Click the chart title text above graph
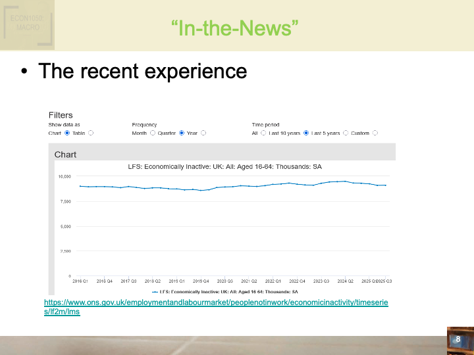Image resolution: width=474 pixels, height=355 pixels. tap(224, 167)
